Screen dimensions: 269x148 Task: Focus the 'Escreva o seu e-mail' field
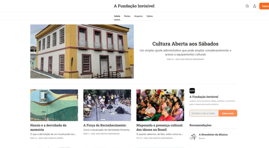pyautogui.click(x=204, y=113)
